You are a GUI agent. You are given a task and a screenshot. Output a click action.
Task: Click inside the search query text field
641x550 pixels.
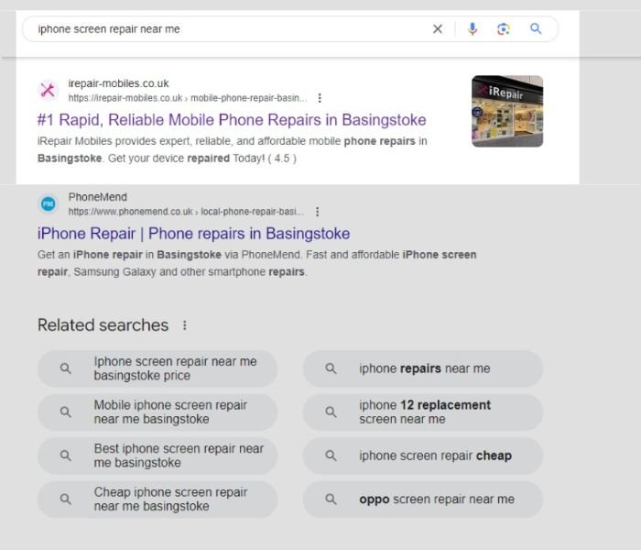tap(229, 29)
